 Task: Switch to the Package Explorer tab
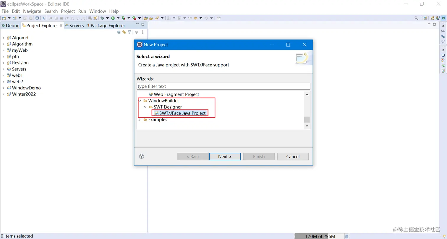coord(106,25)
